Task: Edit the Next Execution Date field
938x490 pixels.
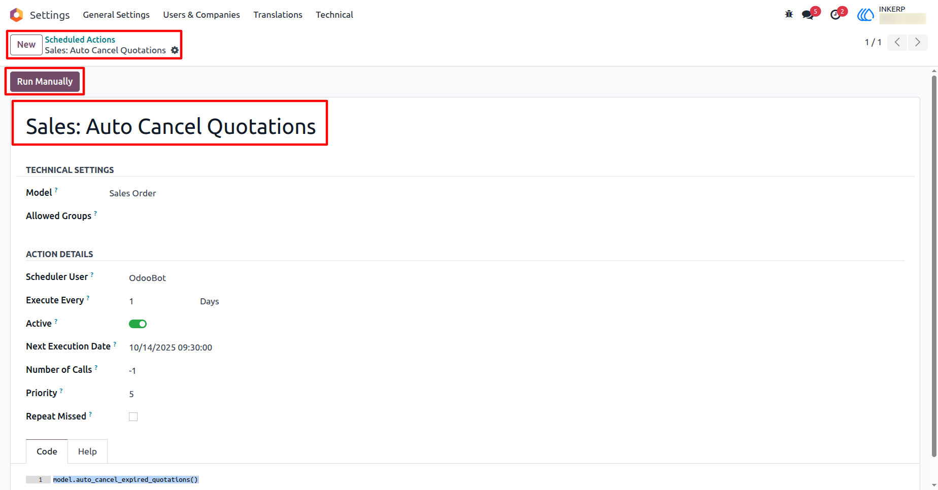Action: pyautogui.click(x=171, y=347)
